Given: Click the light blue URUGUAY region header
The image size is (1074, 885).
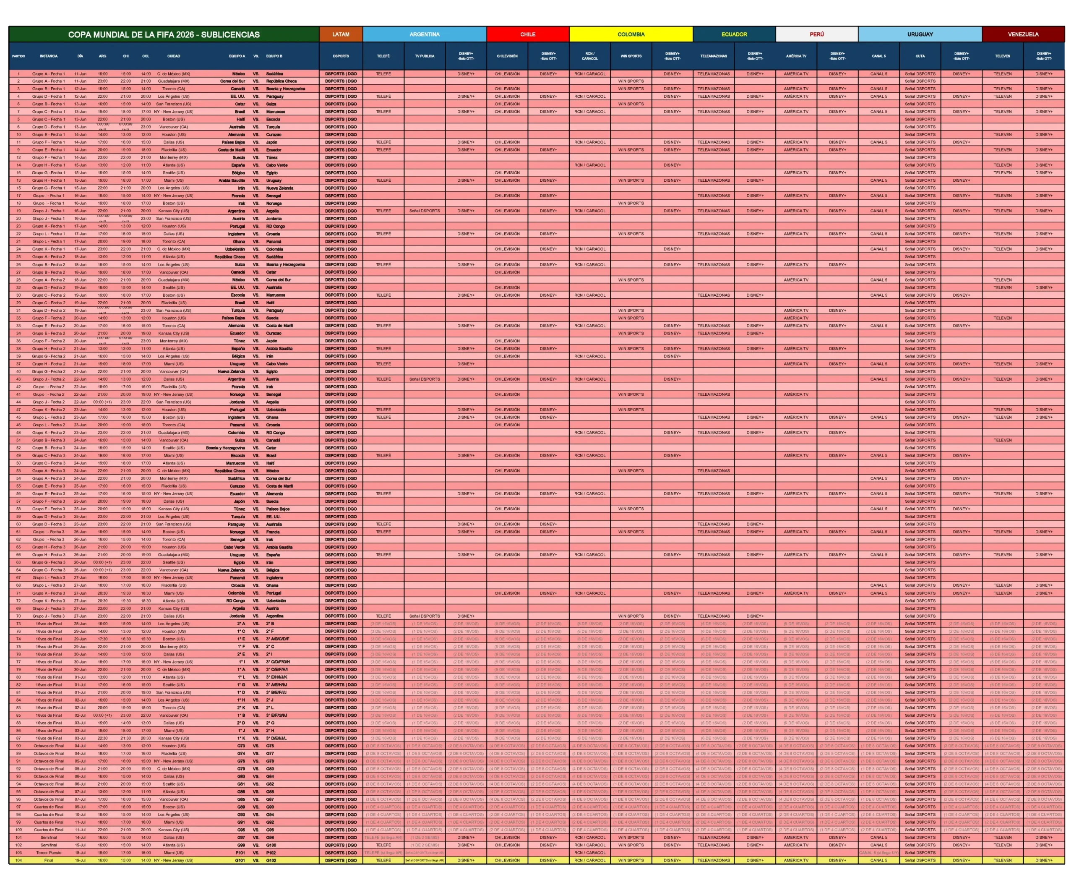Looking at the screenshot, I should [920, 34].
